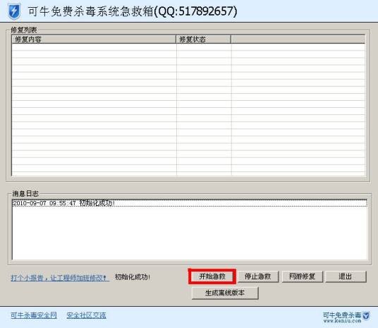The image size is (378, 328).
Task: Open the 打个小报告 feedback link
Action: point(59,278)
